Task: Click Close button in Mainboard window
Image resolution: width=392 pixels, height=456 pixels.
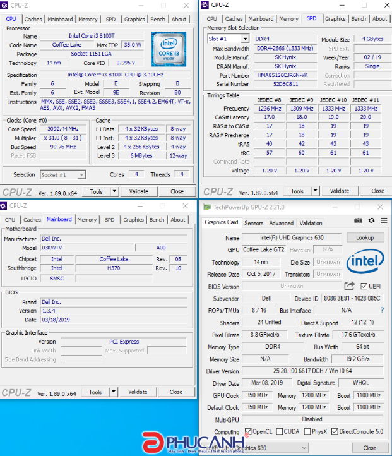Action: pyautogui.click(x=176, y=392)
